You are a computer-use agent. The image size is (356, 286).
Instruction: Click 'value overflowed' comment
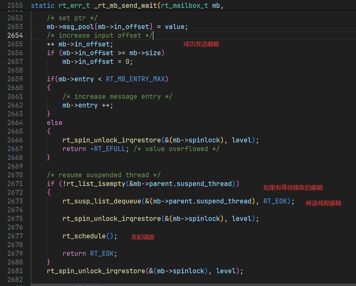176,149
